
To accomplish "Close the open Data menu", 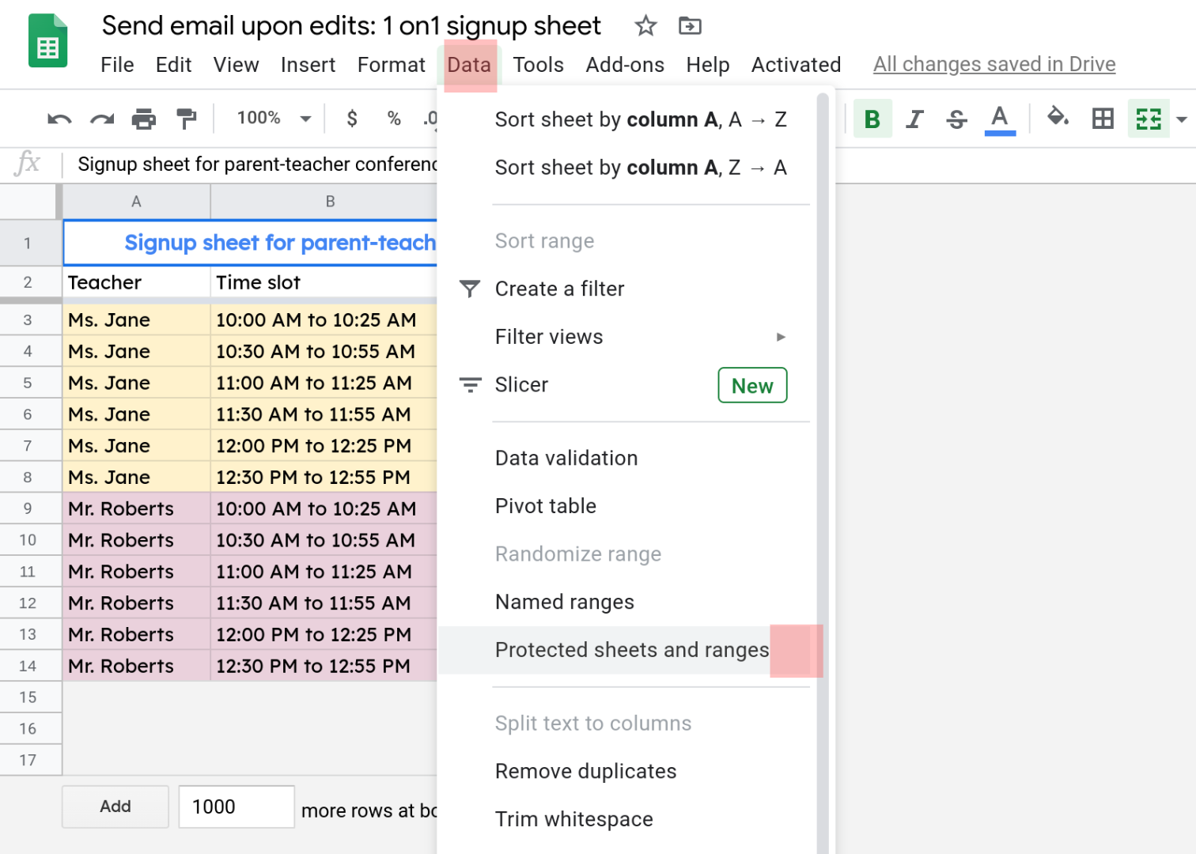I will (469, 65).
